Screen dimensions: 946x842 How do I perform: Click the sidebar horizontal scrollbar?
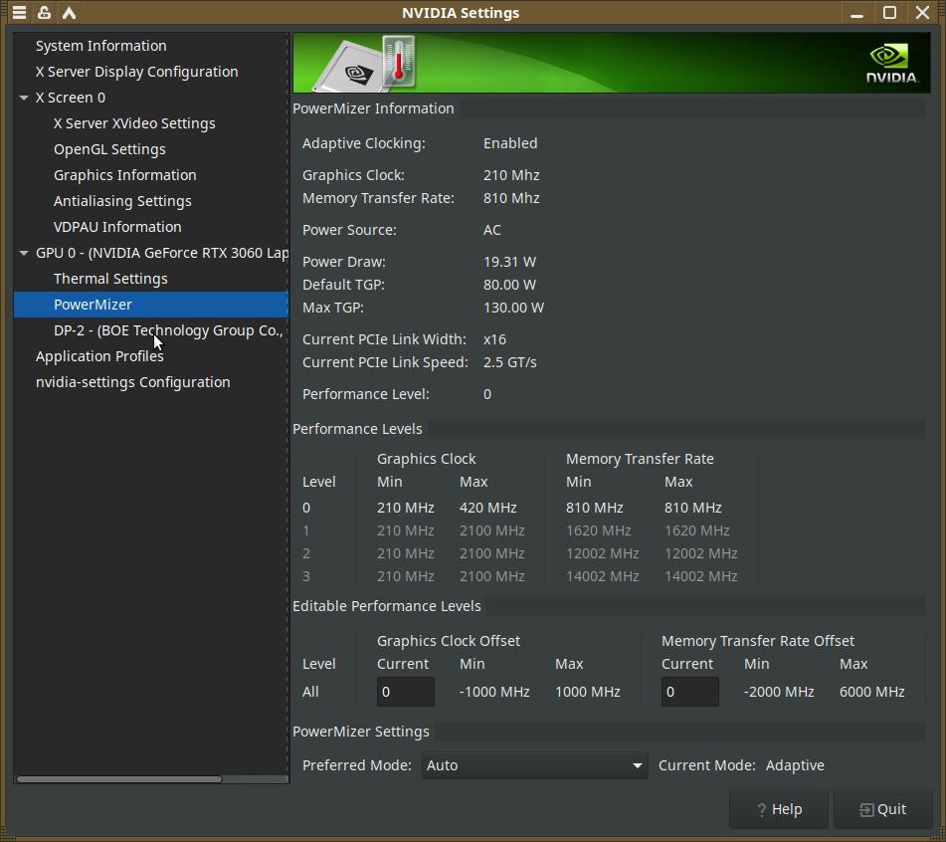point(119,779)
